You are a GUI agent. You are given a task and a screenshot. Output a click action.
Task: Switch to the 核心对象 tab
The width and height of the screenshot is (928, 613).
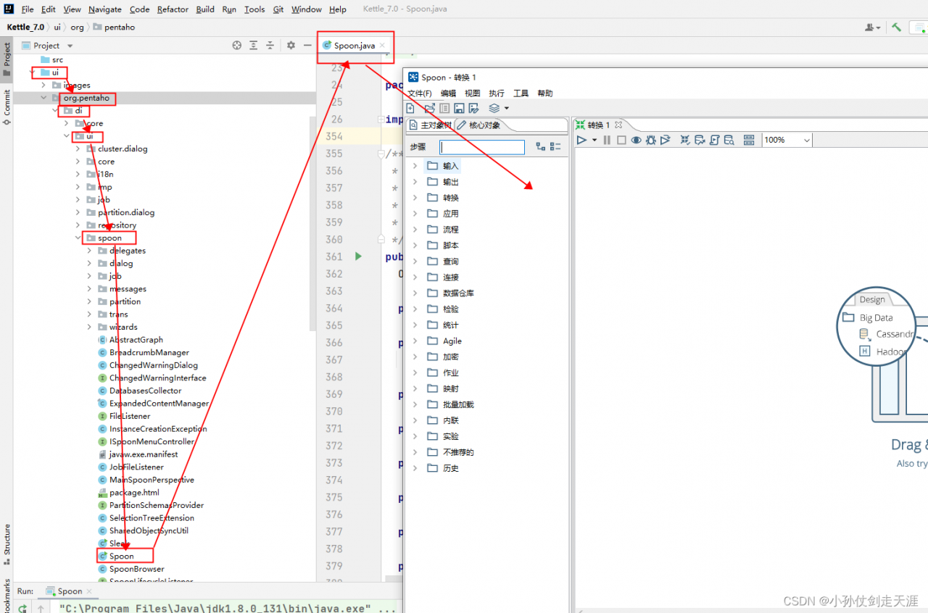tap(479, 125)
